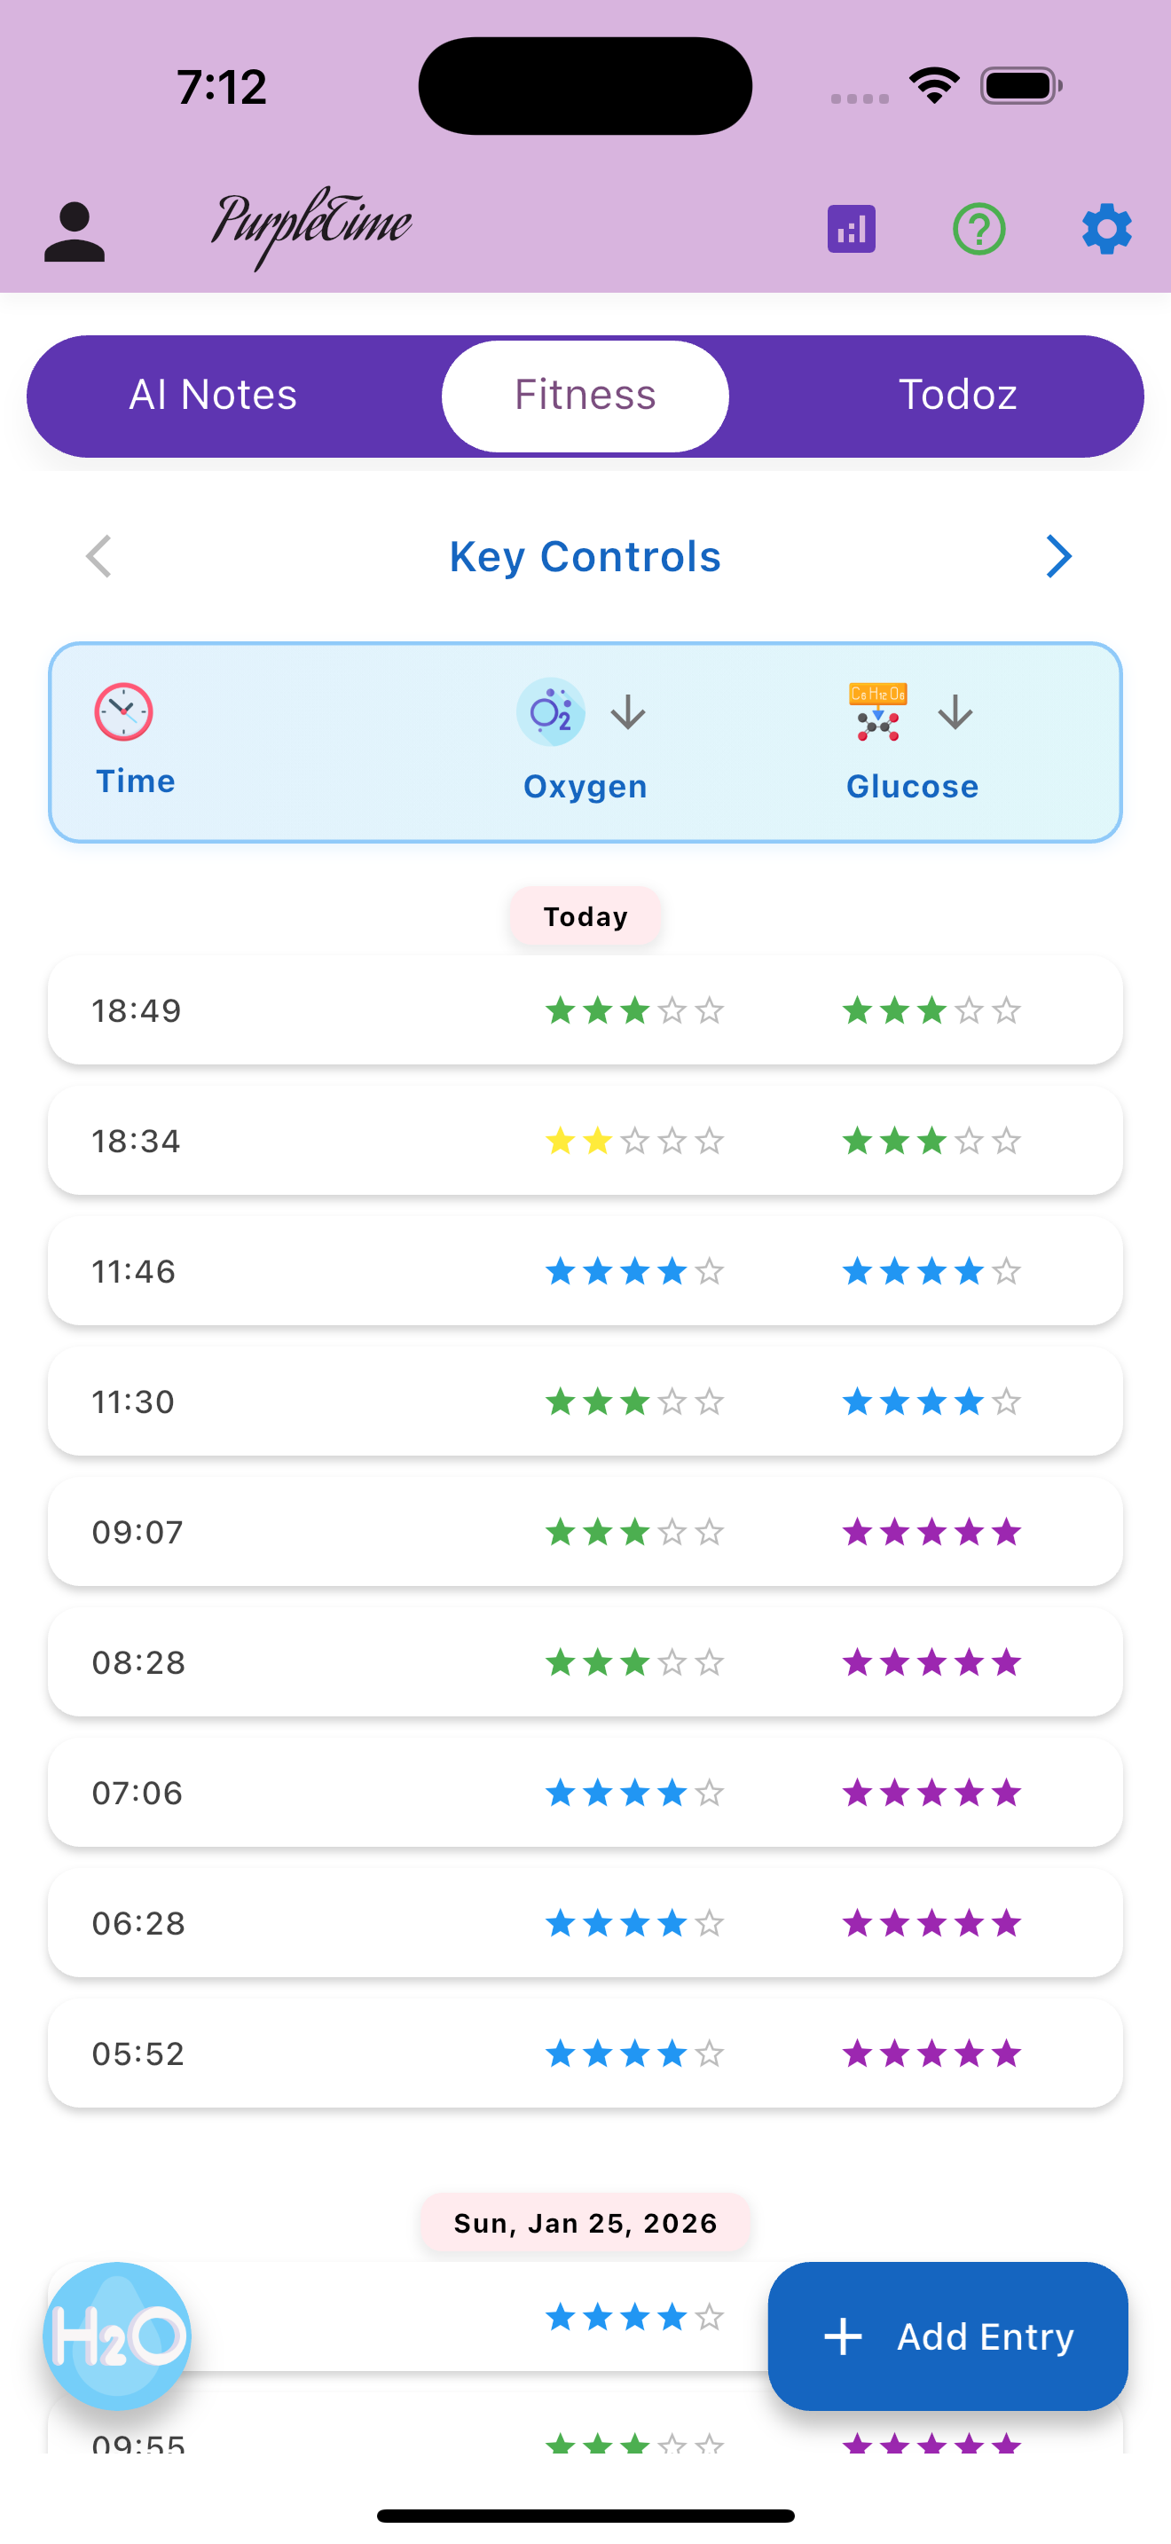Go to previous section with left chevron
Viewport: 1171px width, 2544px height.
98,557
